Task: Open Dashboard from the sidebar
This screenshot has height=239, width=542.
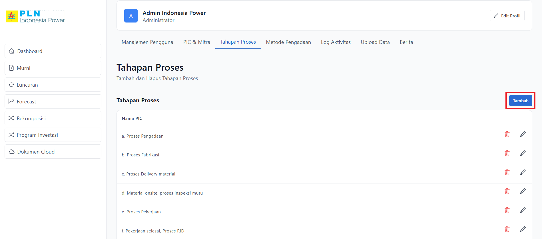Action: (53, 51)
